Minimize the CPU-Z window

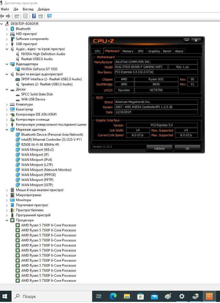click(x=187, y=40)
